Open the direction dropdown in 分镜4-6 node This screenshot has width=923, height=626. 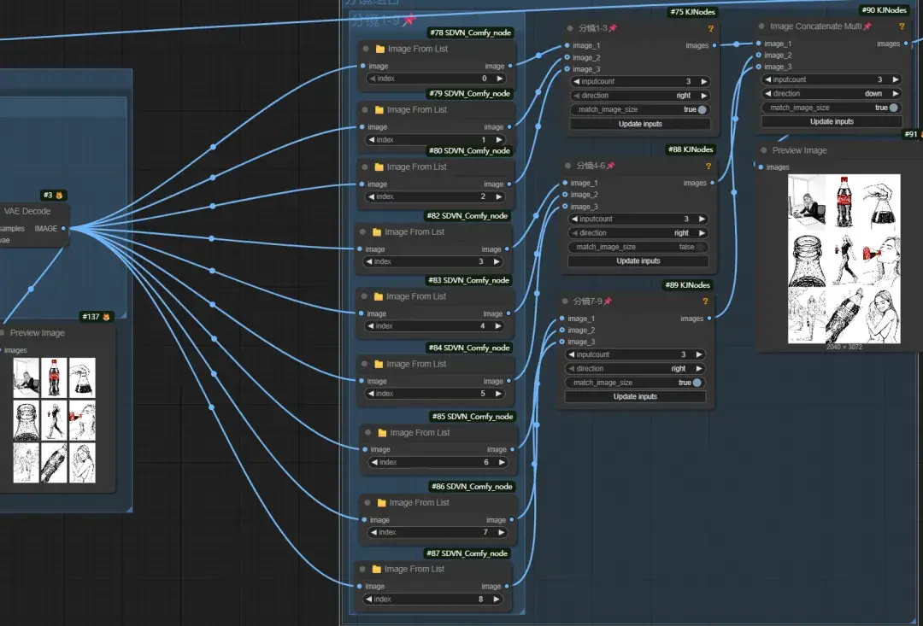pos(638,233)
